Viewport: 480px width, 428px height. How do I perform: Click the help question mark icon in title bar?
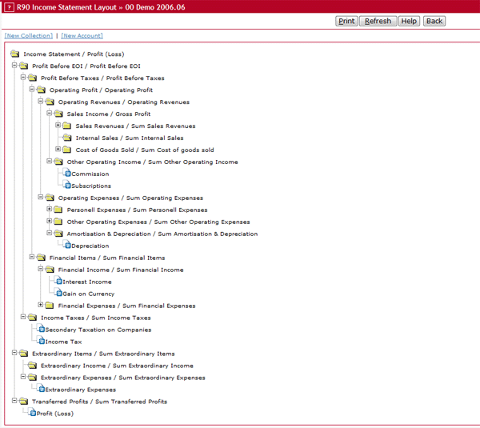click(8, 6)
